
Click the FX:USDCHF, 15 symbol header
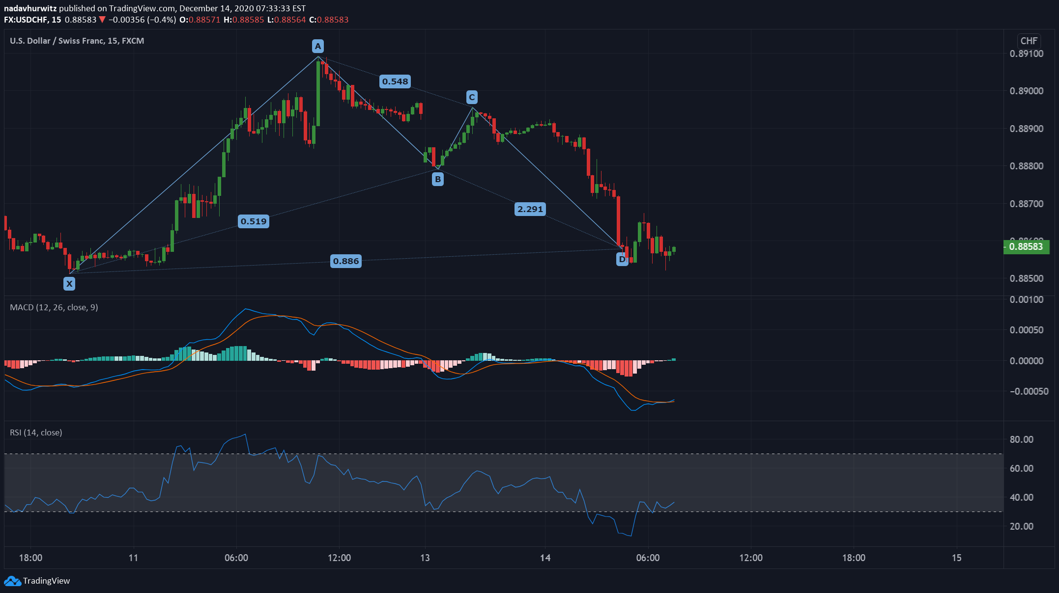pyautogui.click(x=32, y=20)
